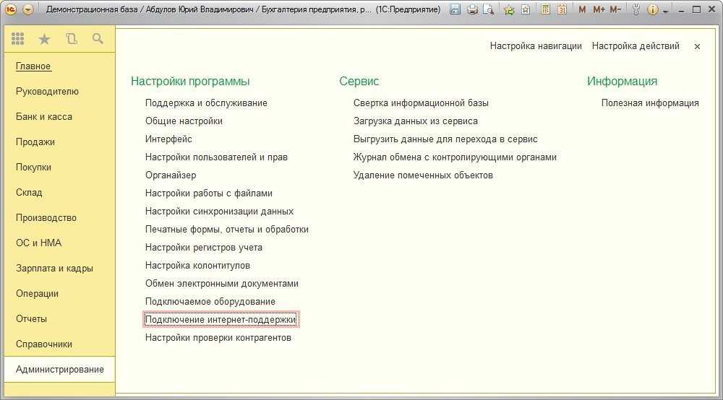Screen dimensions: 723x400
Task: Select the Зарплата и кадры section
Action: coord(54,268)
